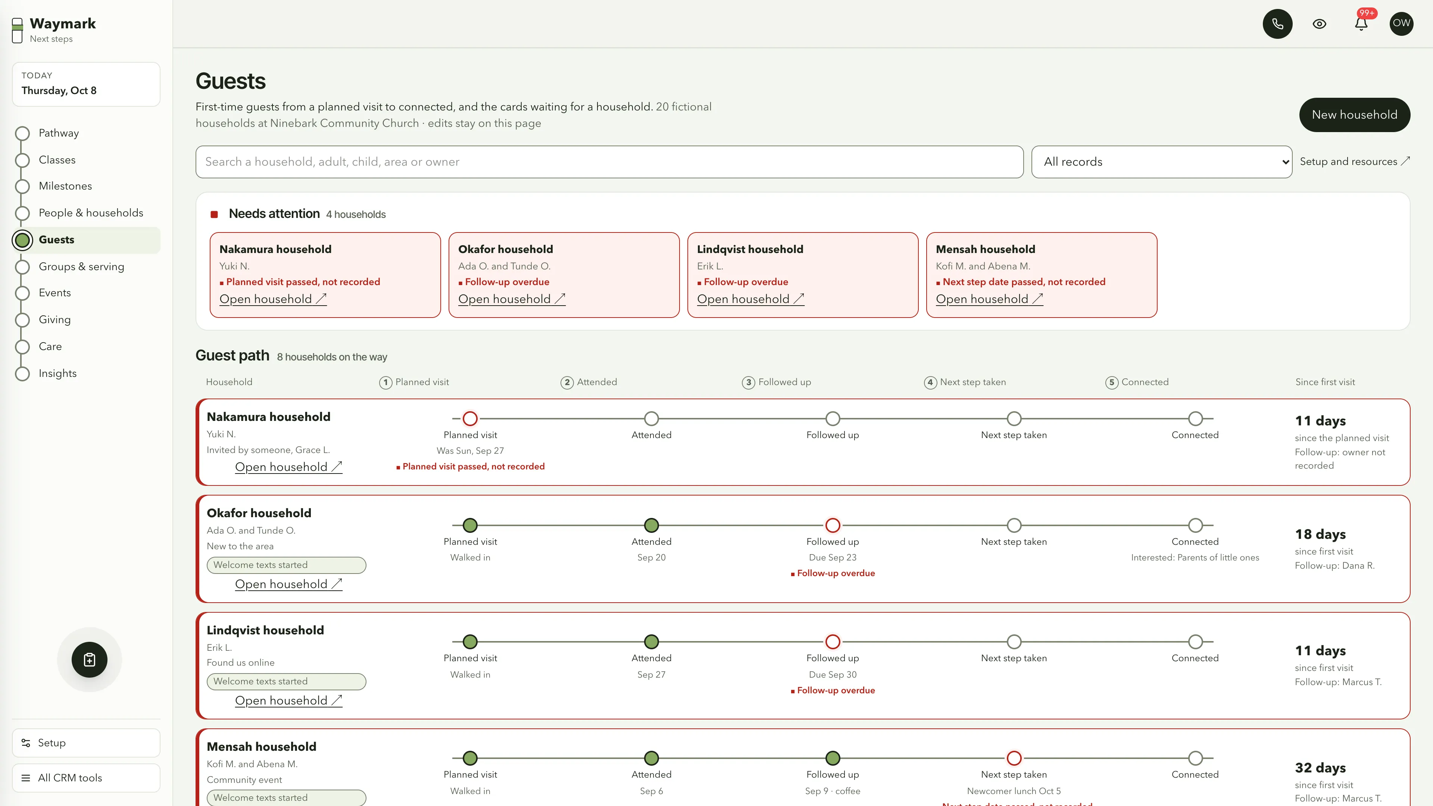
Task: Open People & households section
Action: pyautogui.click(x=86, y=213)
